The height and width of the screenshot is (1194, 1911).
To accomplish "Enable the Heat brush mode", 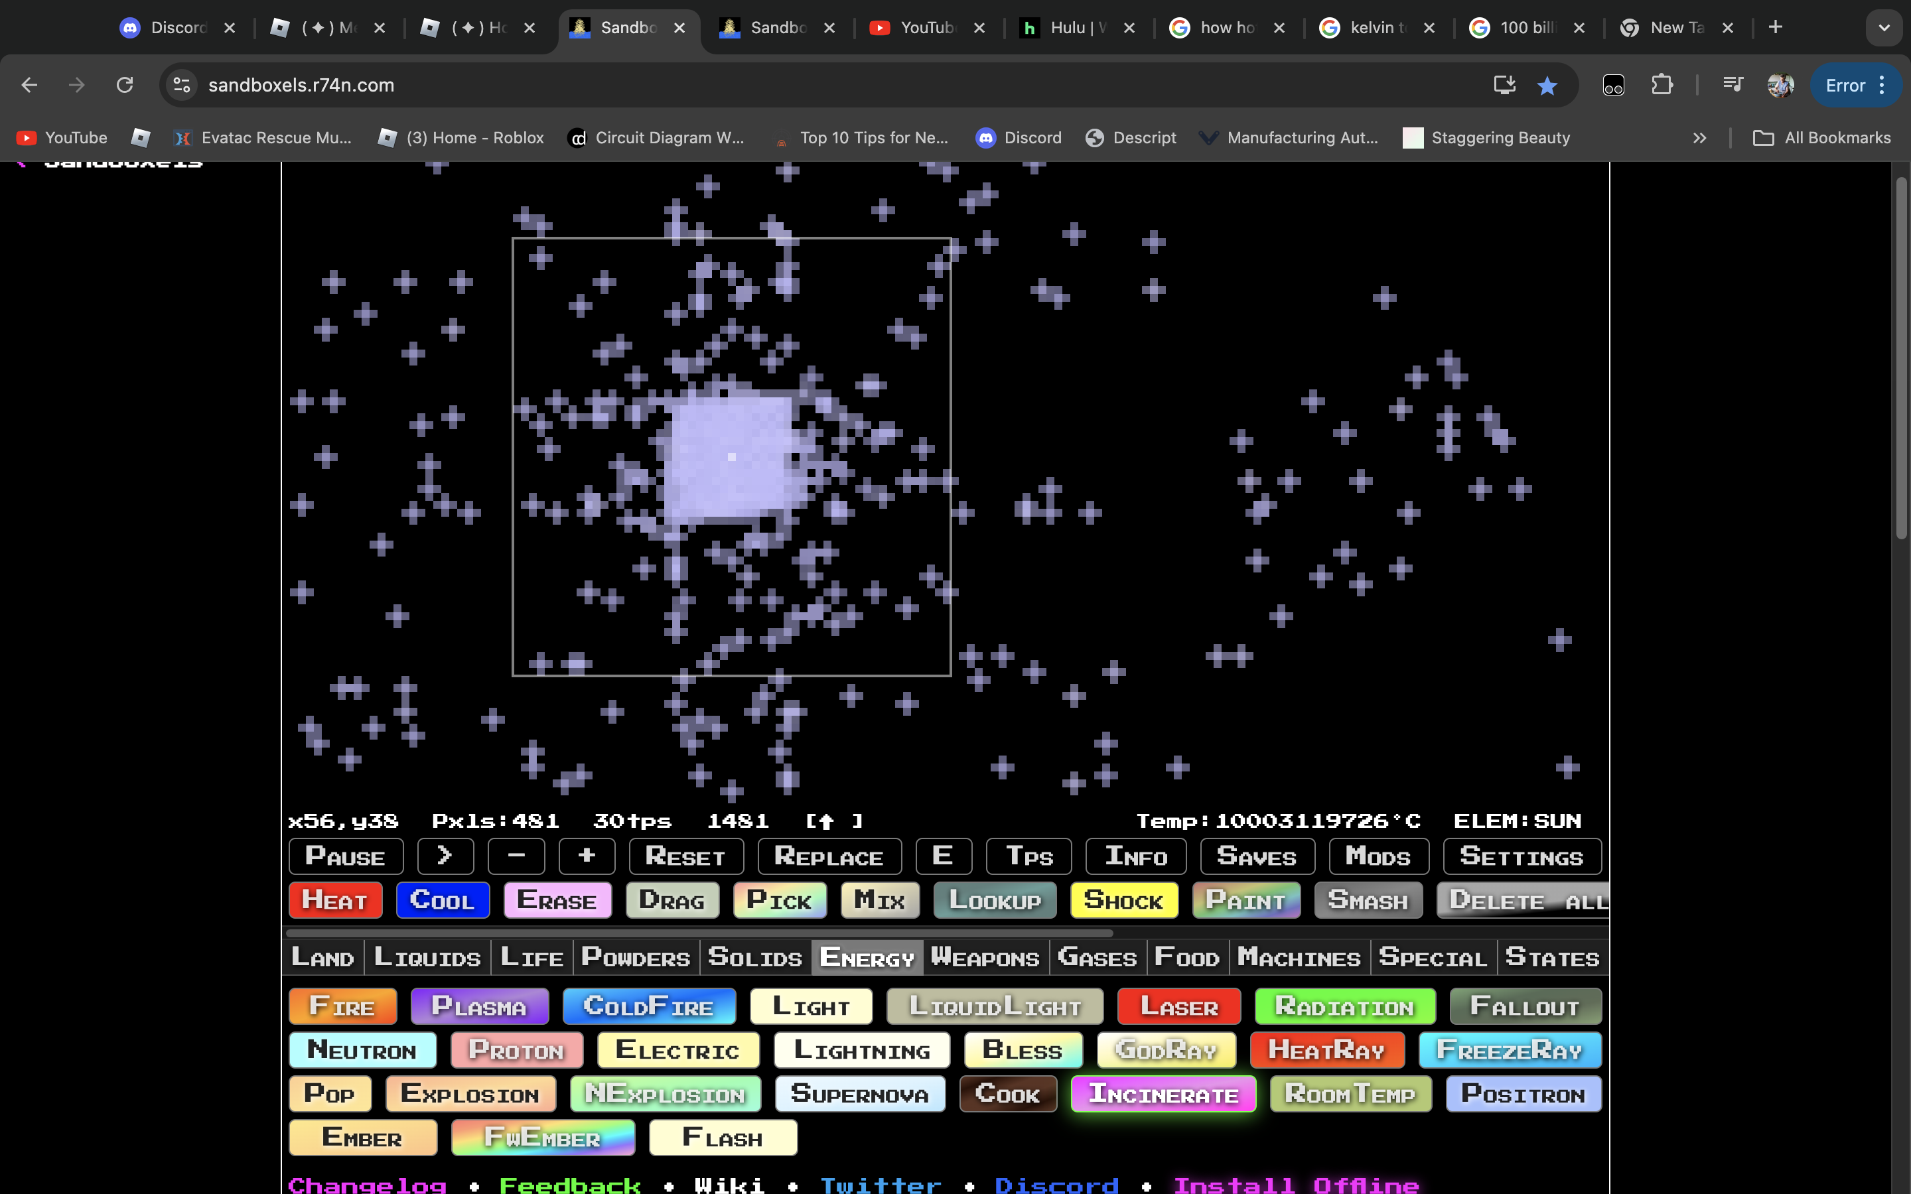I will [x=335, y=900].
